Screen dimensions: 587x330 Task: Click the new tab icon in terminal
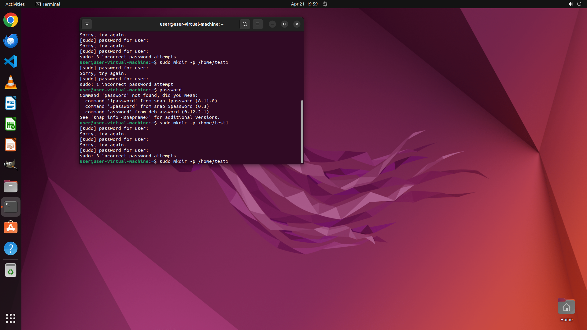87,24
